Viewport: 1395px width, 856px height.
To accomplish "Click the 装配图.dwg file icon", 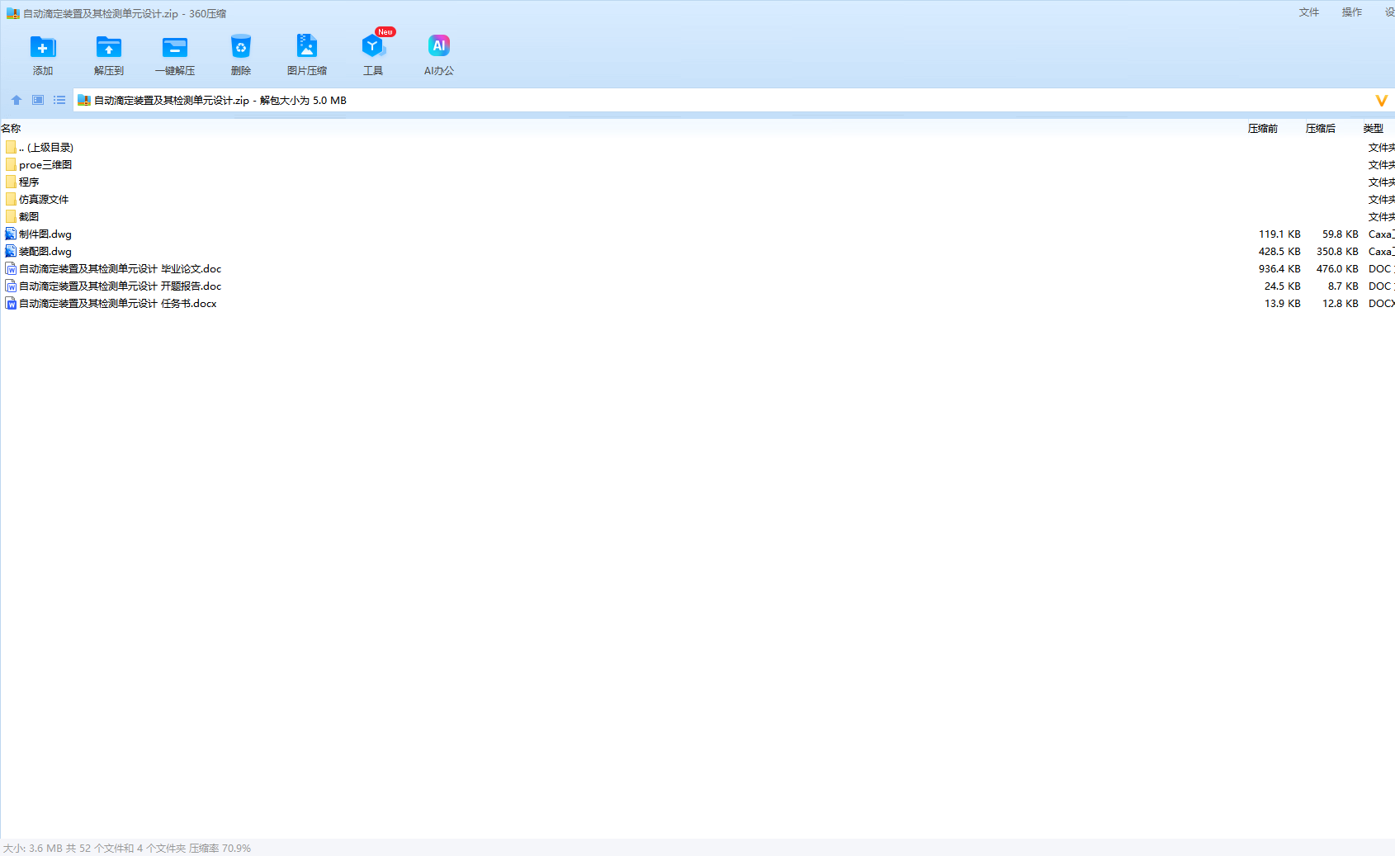I will 11,251.
